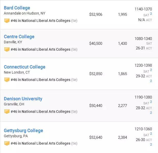Click SAT footnote 2 for Connecticut College
The image size is (158, 153).
pos(151,70)
